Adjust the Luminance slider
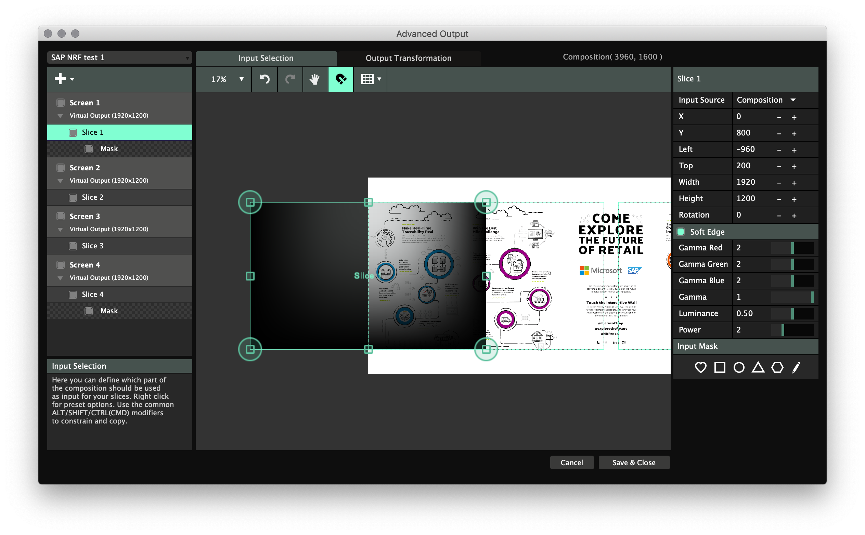865x535 pixels. pos(792,313)
